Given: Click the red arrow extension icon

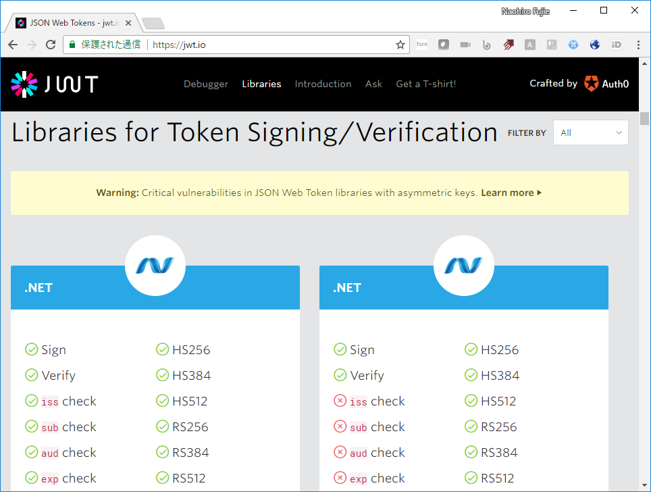Looking at the screenshot, I should [x=509, y=45].
